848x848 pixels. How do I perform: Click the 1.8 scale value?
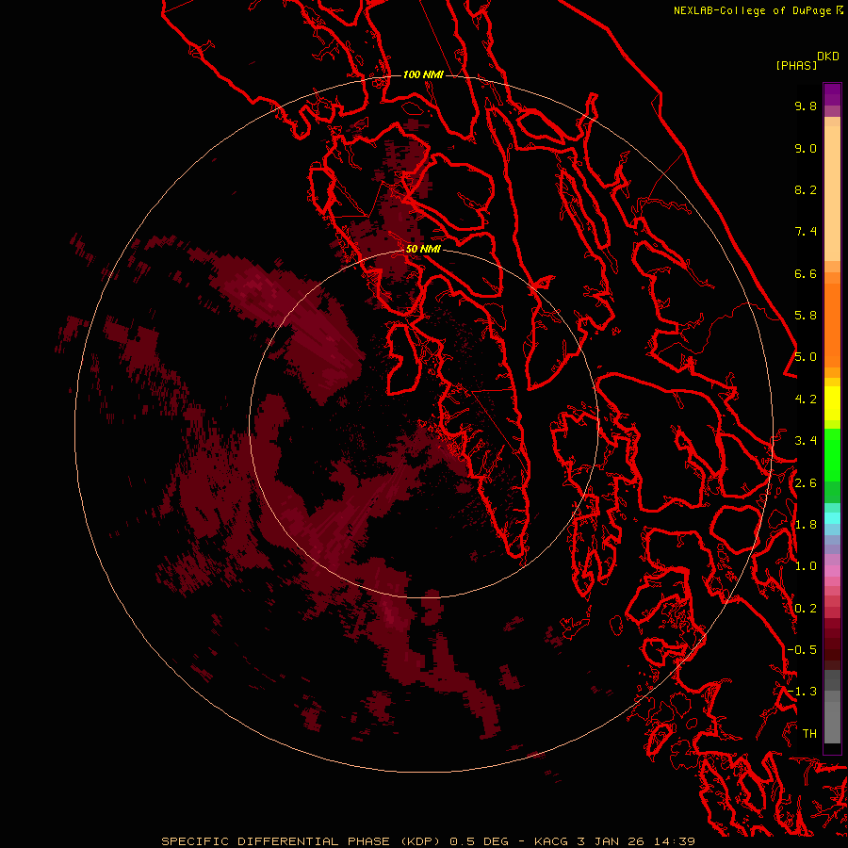[806, 525]
